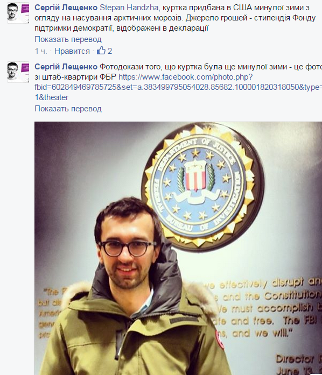Click Показать перевод under the first comment

click(68, 39)
